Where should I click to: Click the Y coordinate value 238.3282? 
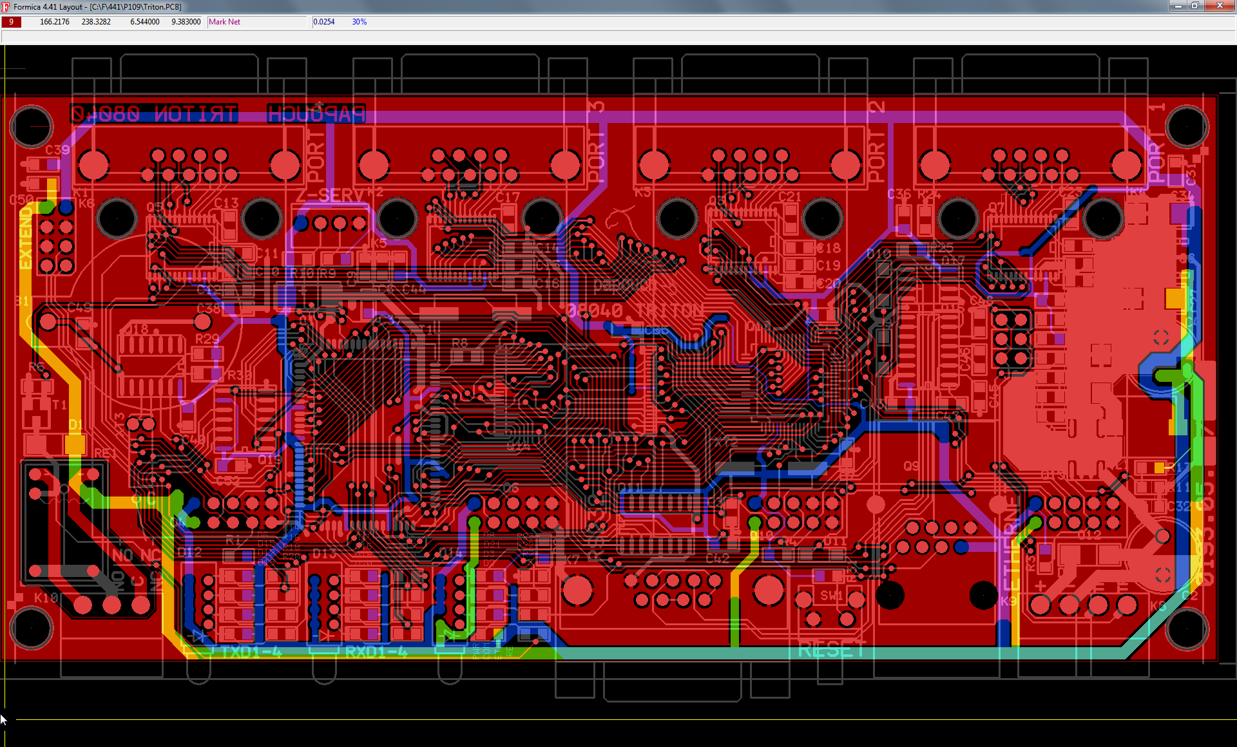pos(96,22)
